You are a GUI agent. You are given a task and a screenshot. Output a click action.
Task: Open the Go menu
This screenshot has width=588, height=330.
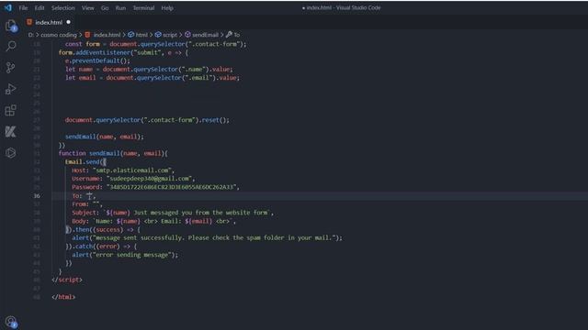click(105, 8)
